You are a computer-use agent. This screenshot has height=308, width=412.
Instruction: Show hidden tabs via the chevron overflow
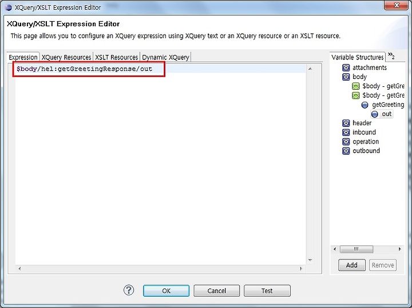391,55
